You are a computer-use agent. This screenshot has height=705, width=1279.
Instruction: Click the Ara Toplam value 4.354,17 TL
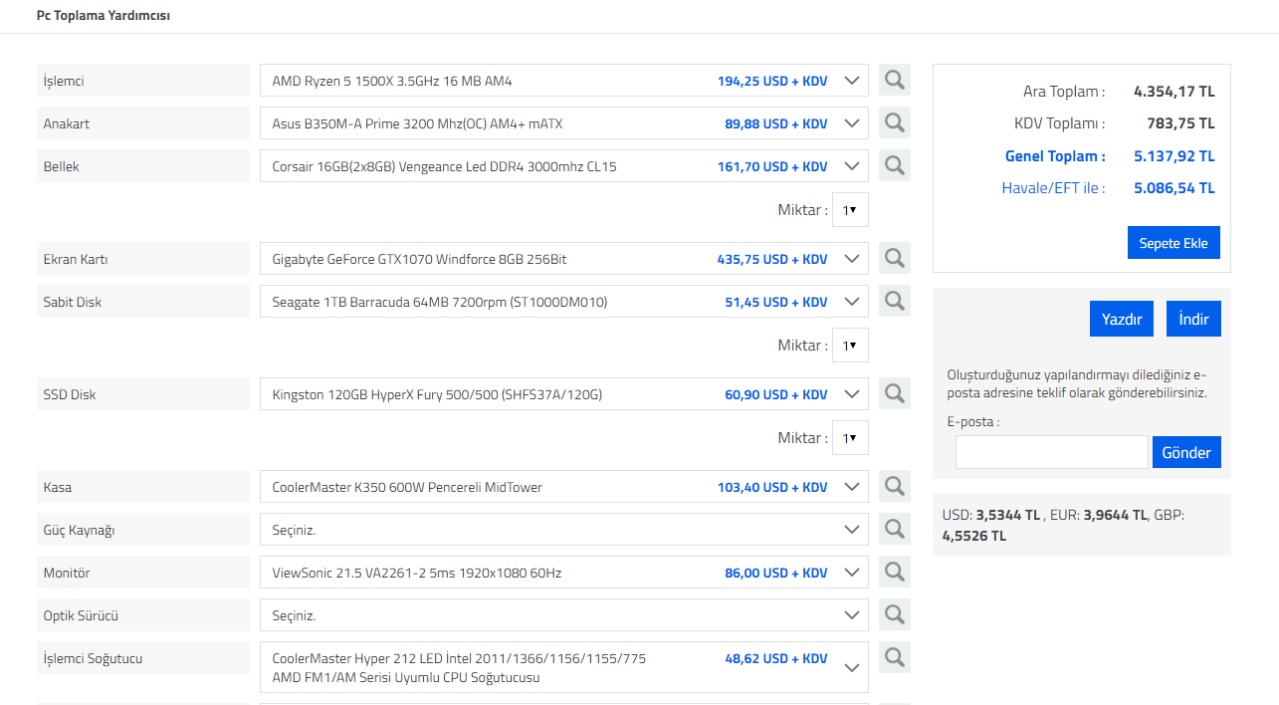point(1173,92)
